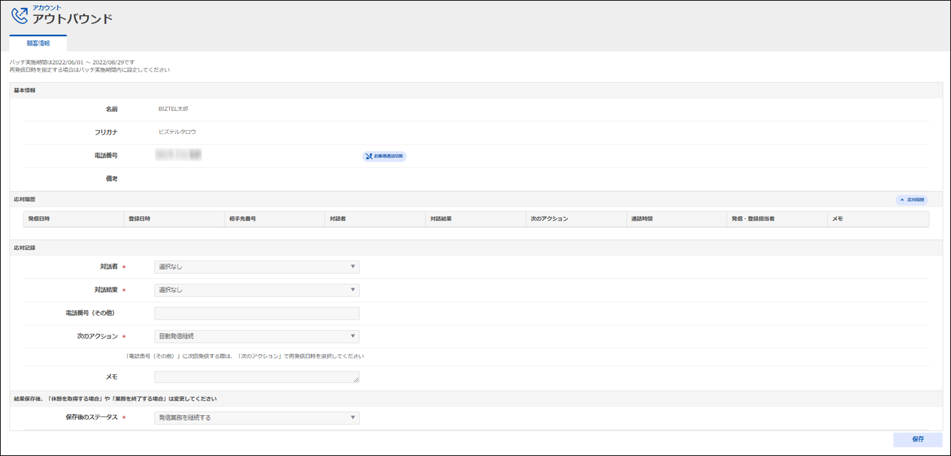Open the 対話結果 dropdown
951x456 pixels.
(257, 290)
